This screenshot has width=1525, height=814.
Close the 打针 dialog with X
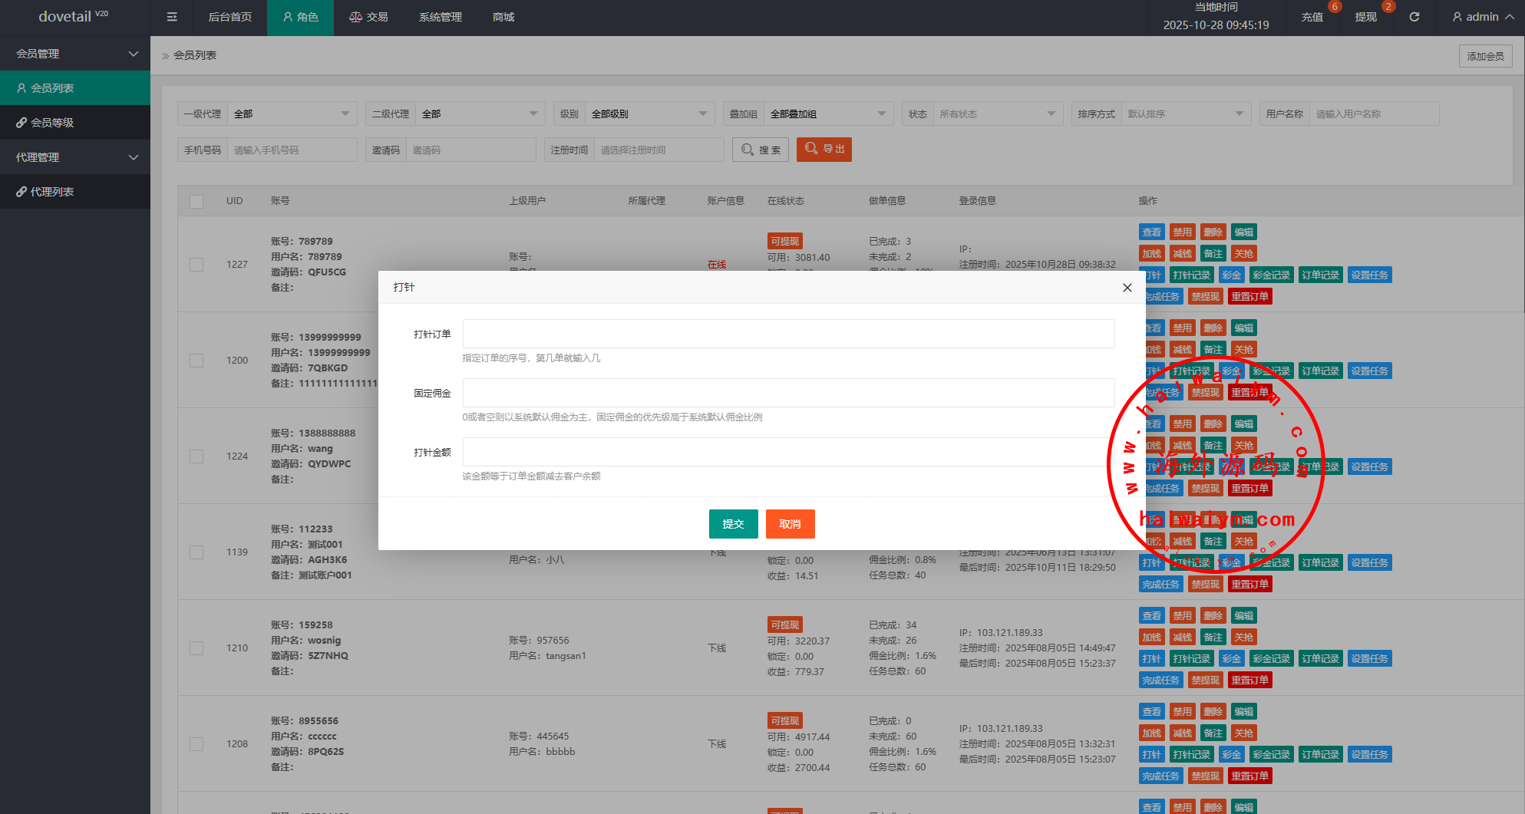point(1127,288)
